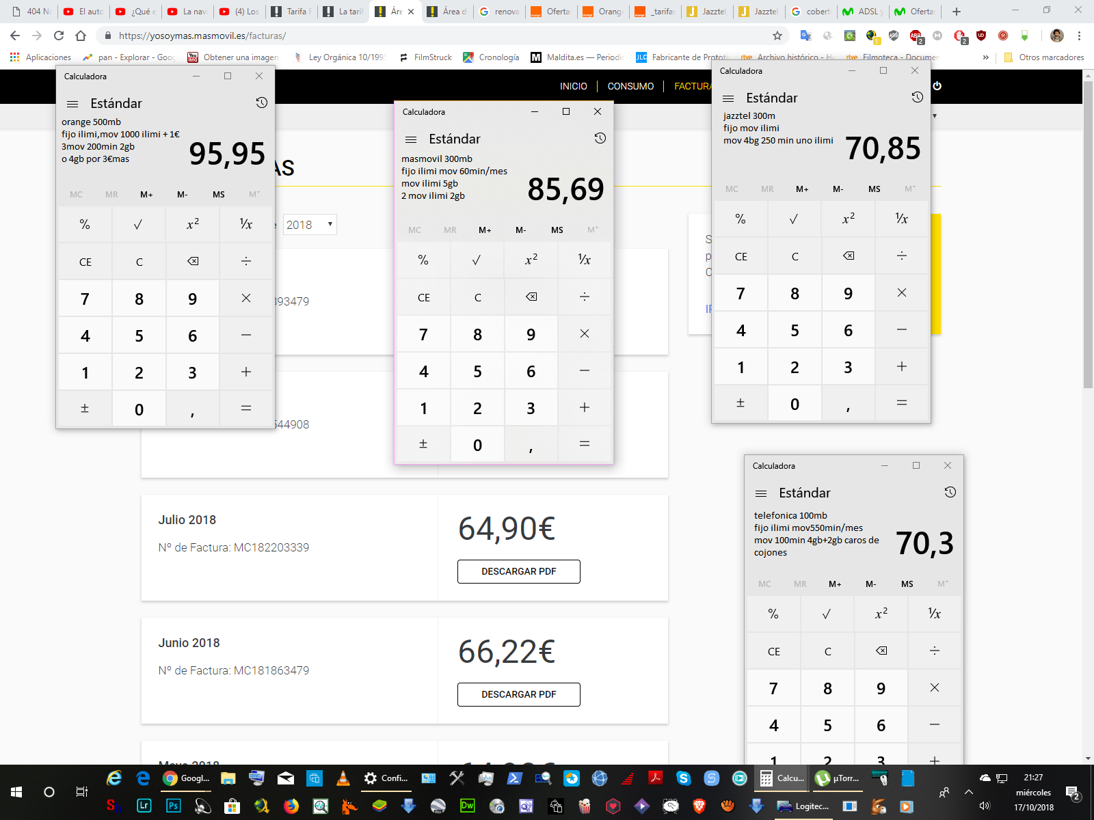The width and height of the screenshot is (1094, 820).
Task: Bookmark this page with the star icon
Action: 777,36
